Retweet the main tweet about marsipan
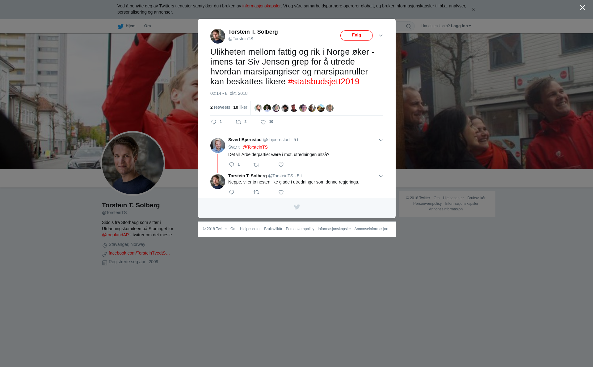Screen dimensions: 593x367 [238, 122]
